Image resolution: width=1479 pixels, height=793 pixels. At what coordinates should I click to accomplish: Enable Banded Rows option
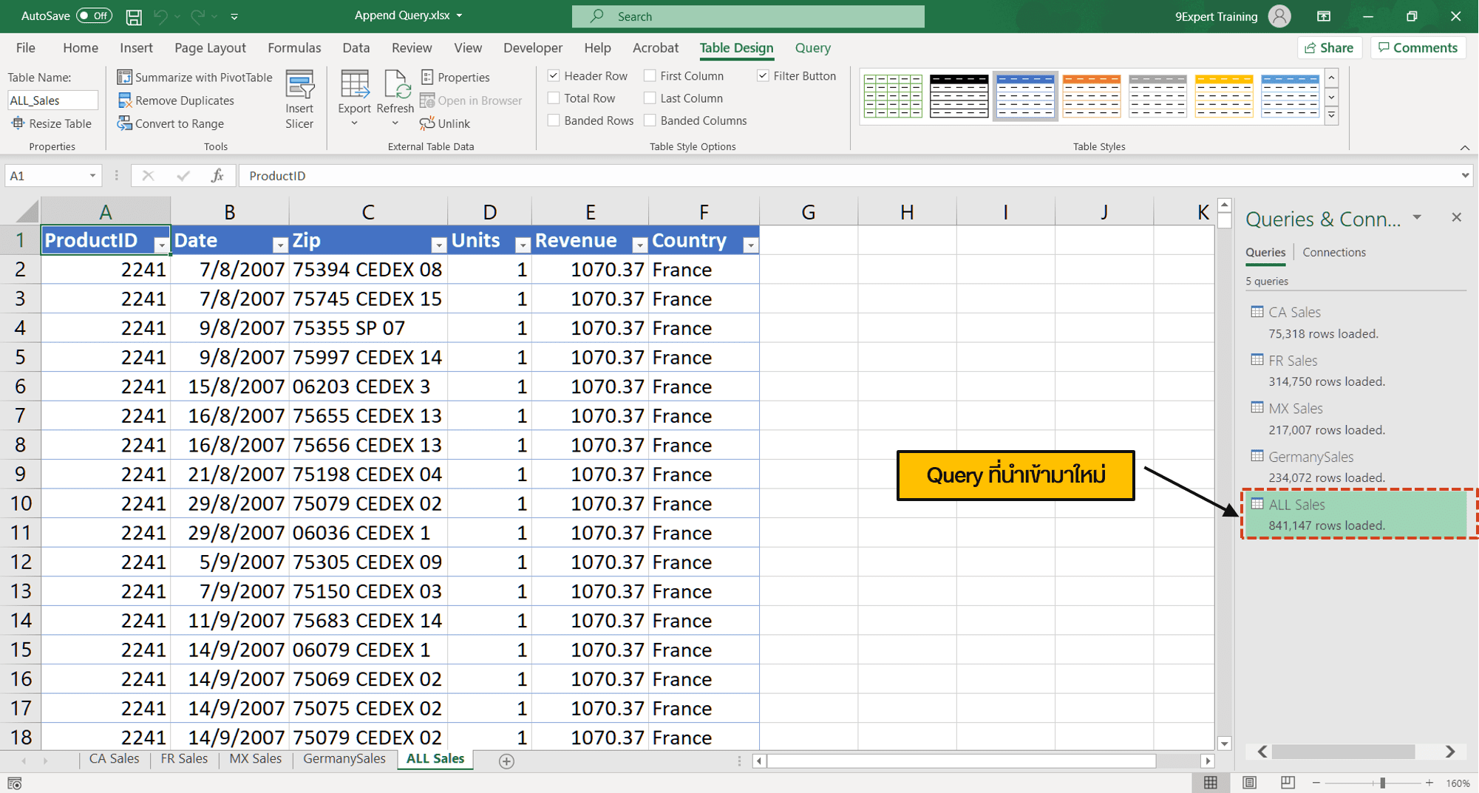tap(553, 120)
